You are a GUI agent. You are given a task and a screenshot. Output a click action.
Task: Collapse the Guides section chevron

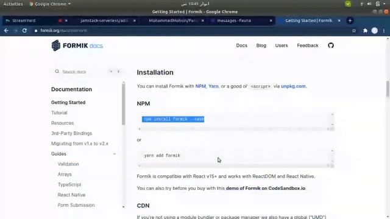coord(115,154)
